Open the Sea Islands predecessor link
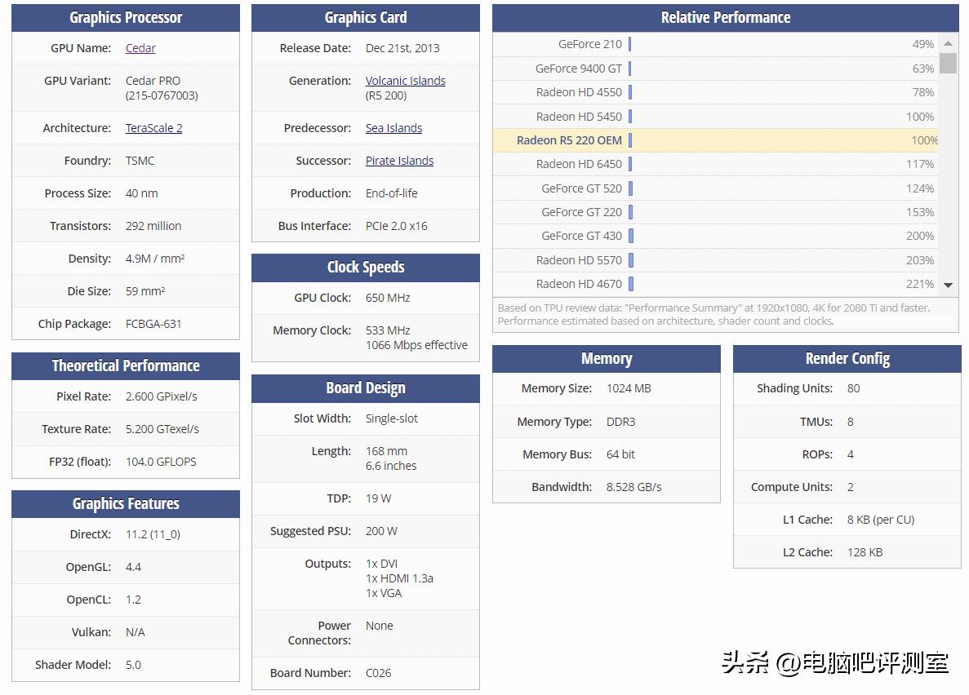The width and height of the screenshot is (969, 695). click(393, 128)
